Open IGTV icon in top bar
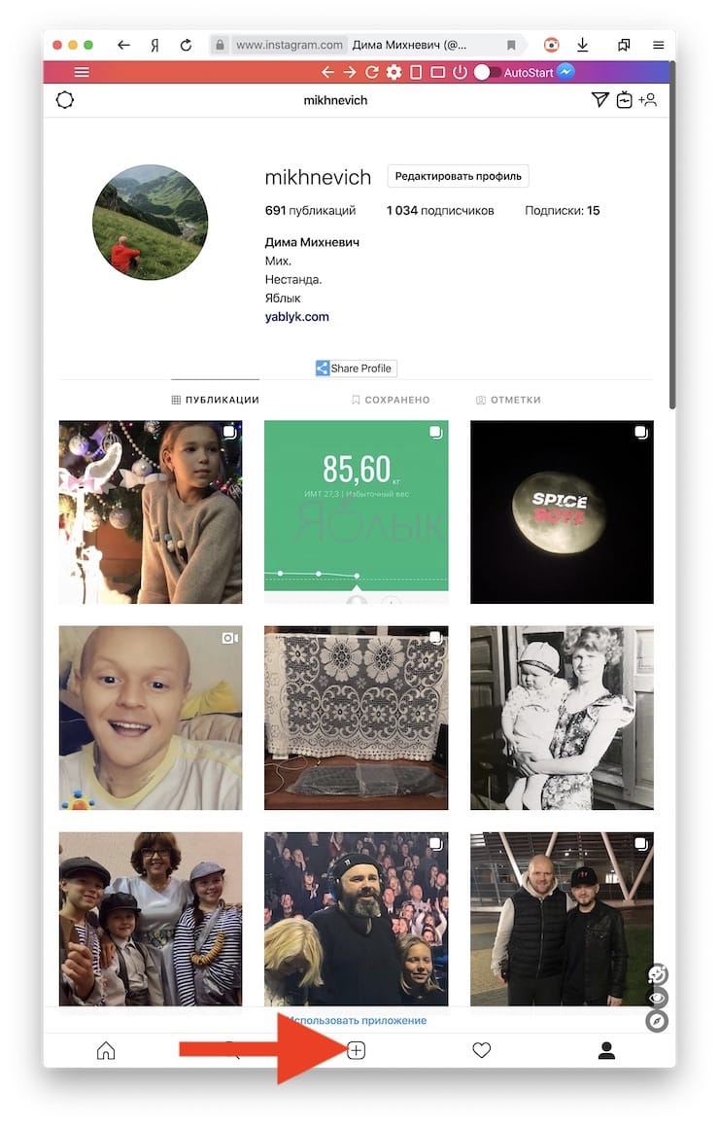The height and width of the screenshot is (1125, 719). 625,100
